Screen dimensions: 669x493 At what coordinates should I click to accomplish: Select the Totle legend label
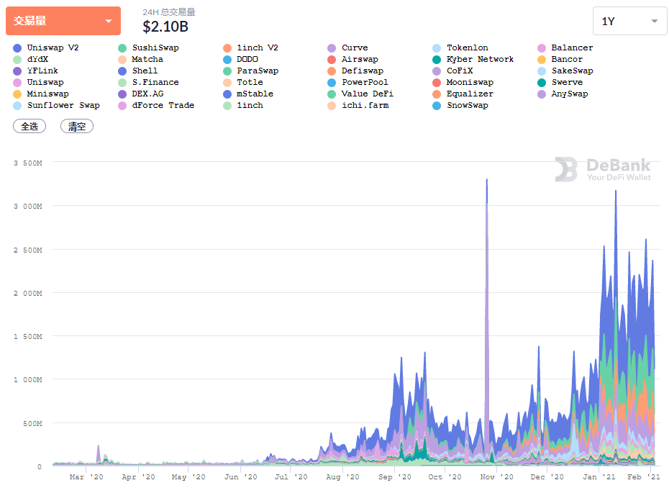tap(250, 82)
